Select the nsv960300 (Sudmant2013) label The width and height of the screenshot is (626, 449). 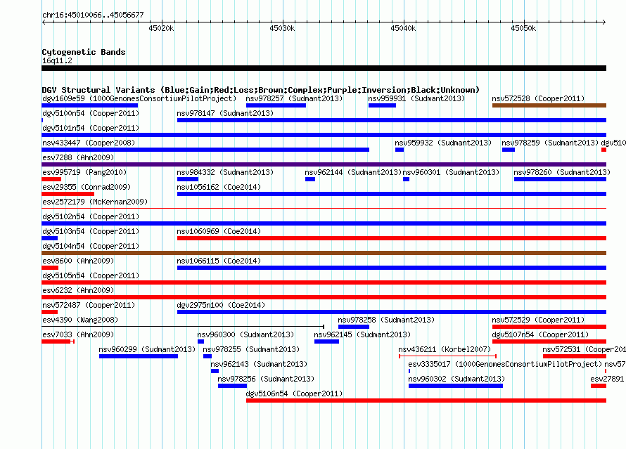tap(245, 334)
